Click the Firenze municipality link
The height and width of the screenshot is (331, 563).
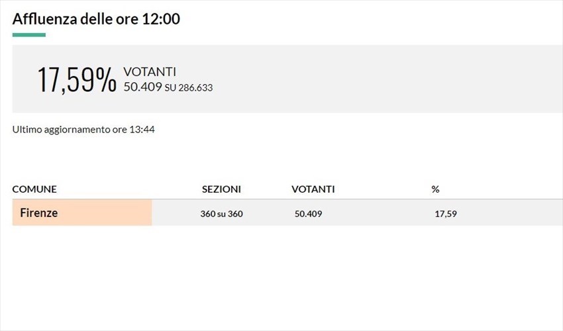(x=38, y=213)
